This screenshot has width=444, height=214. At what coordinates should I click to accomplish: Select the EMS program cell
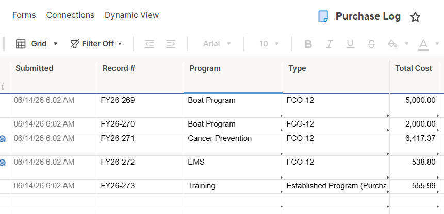(x=233, y=167)
